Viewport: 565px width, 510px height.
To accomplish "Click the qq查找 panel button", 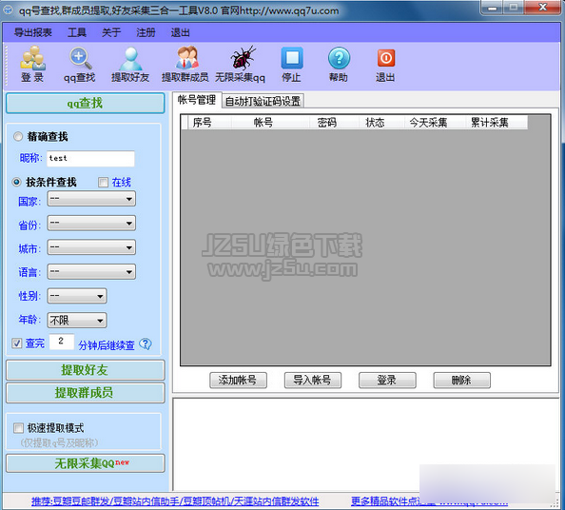I will 86,103.
